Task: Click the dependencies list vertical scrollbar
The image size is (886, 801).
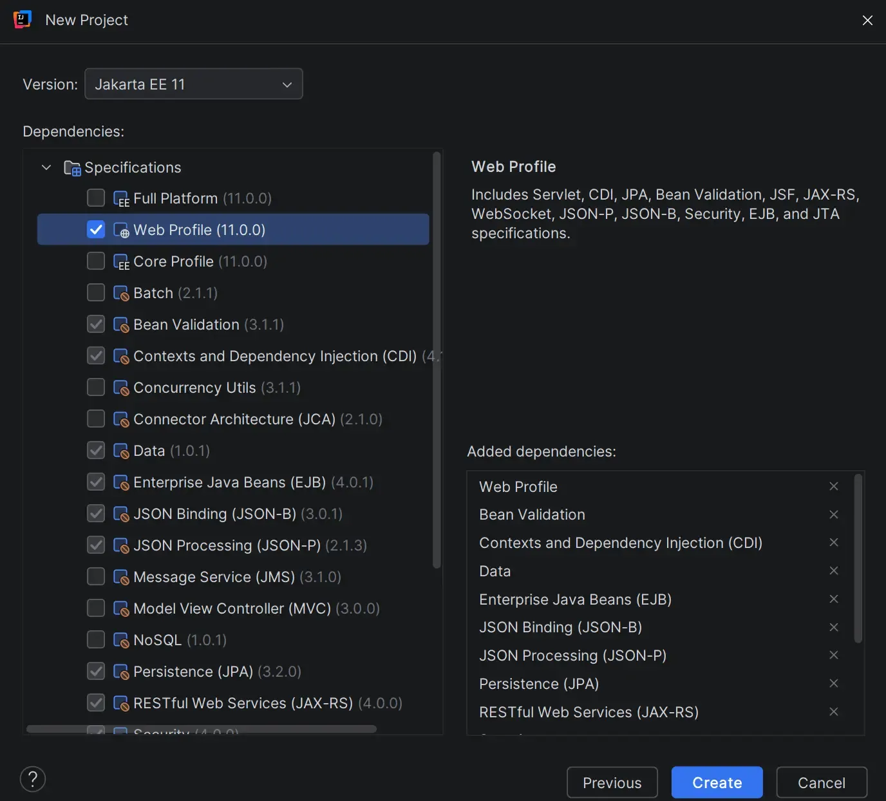Action: click(437, 361)
